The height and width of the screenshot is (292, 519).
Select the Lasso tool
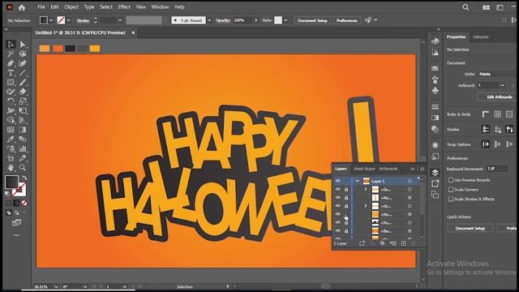(23, 54)
